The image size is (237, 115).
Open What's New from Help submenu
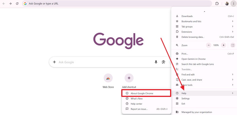pos(146,99)
